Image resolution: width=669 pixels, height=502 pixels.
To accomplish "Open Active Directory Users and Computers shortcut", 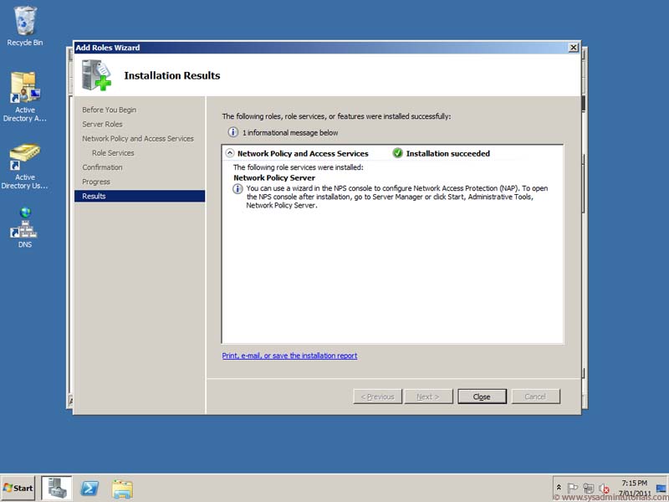I will [x=25, y=166].
